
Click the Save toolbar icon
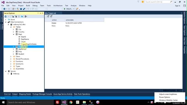pos(21,9)
